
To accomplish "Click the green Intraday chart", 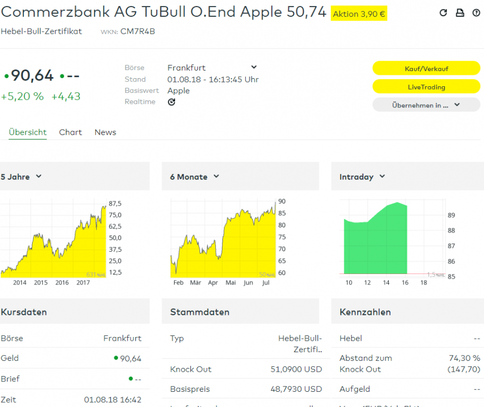I will [375, 239].
